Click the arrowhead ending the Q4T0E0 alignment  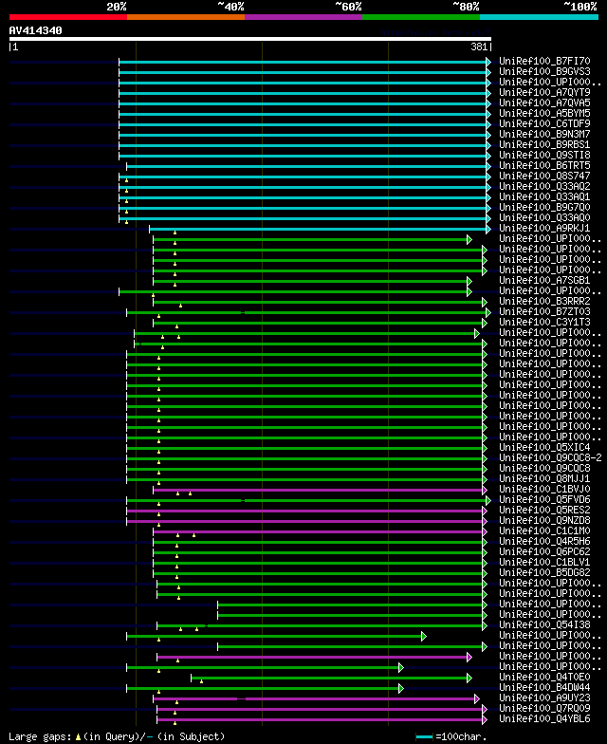pos(469,678)
